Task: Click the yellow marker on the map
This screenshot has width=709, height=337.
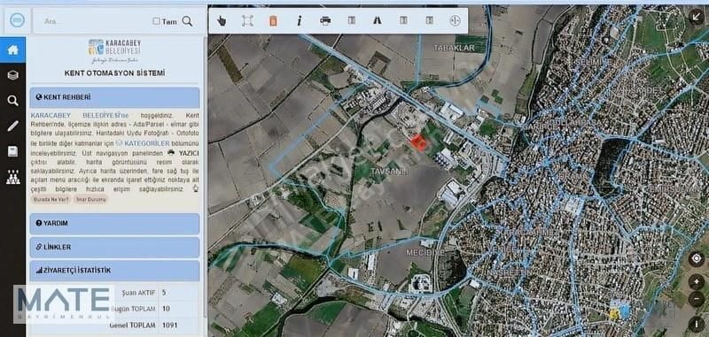Action: (614, 313)
